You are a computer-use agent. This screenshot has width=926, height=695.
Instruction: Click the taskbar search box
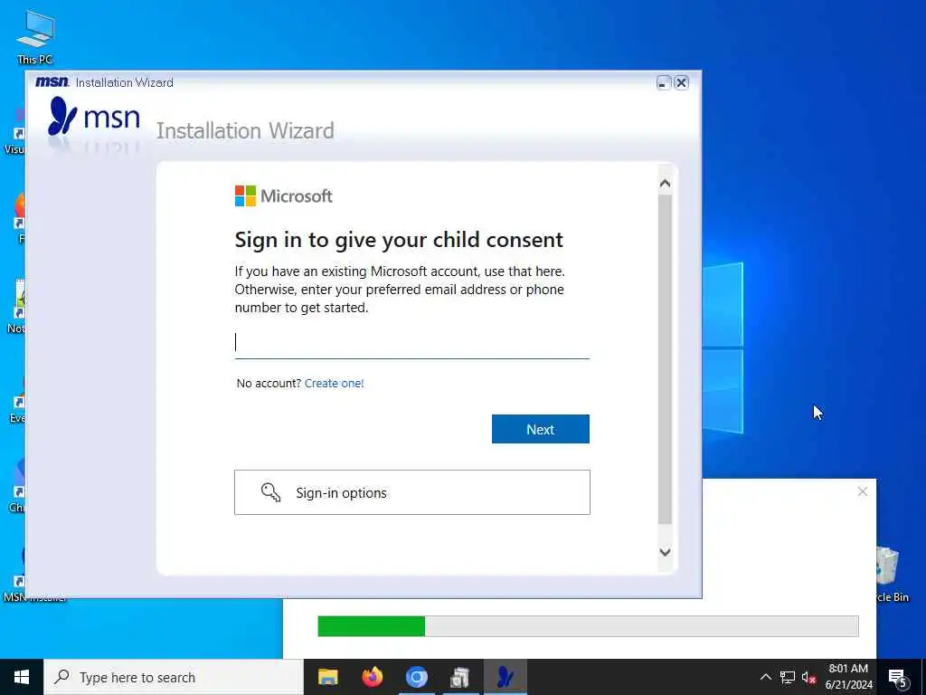[x=174, y=677]
